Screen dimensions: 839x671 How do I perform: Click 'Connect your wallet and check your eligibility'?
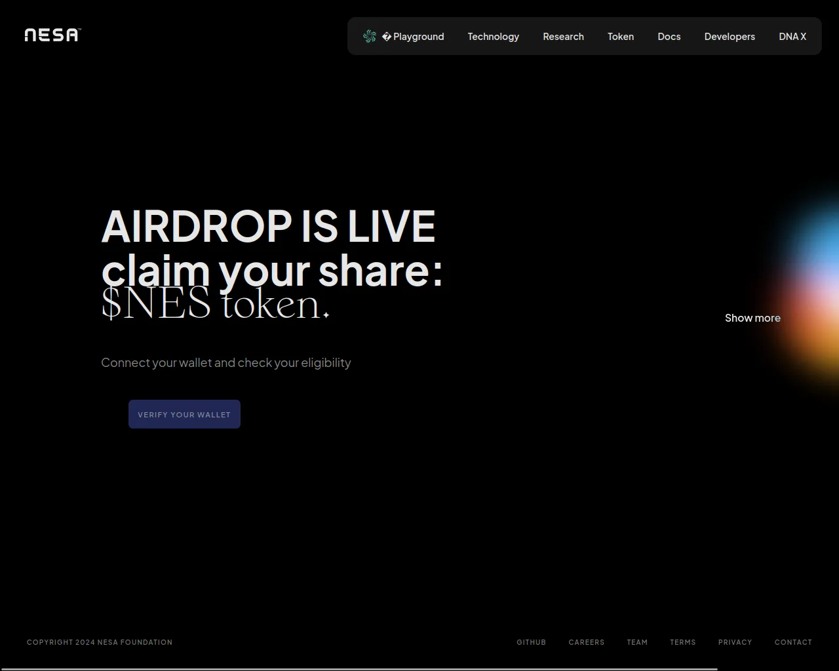[x=226, y=362]
